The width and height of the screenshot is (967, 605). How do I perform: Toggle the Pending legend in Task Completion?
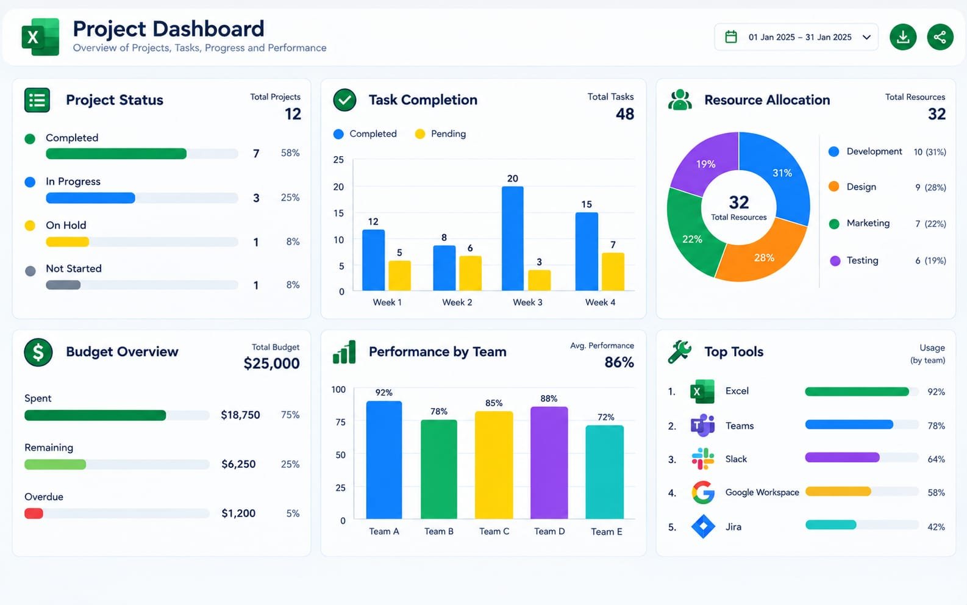click(x=440, y=134)
